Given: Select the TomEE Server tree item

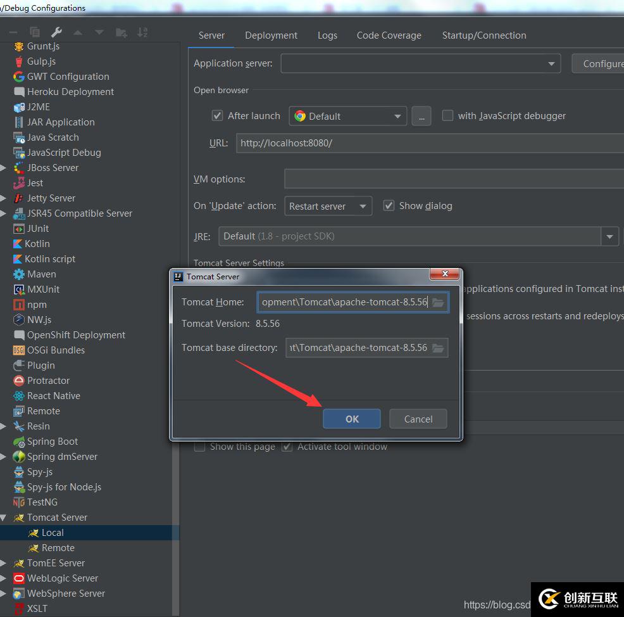Looking at the screenshot, I should coord(56,563).
